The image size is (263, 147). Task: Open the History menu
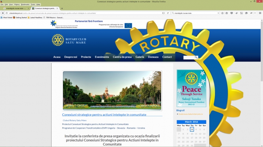17,4
